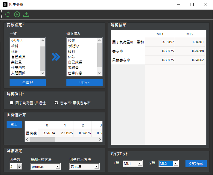Select 業務量 in the 一覧 list

click(25, 62)
